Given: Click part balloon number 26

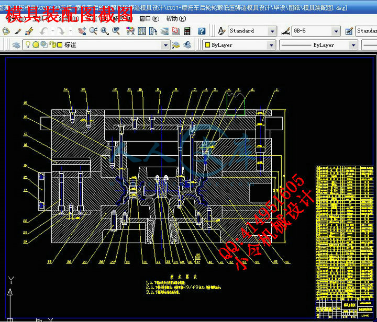Looking at the screenshot, I should click(69, 262).
